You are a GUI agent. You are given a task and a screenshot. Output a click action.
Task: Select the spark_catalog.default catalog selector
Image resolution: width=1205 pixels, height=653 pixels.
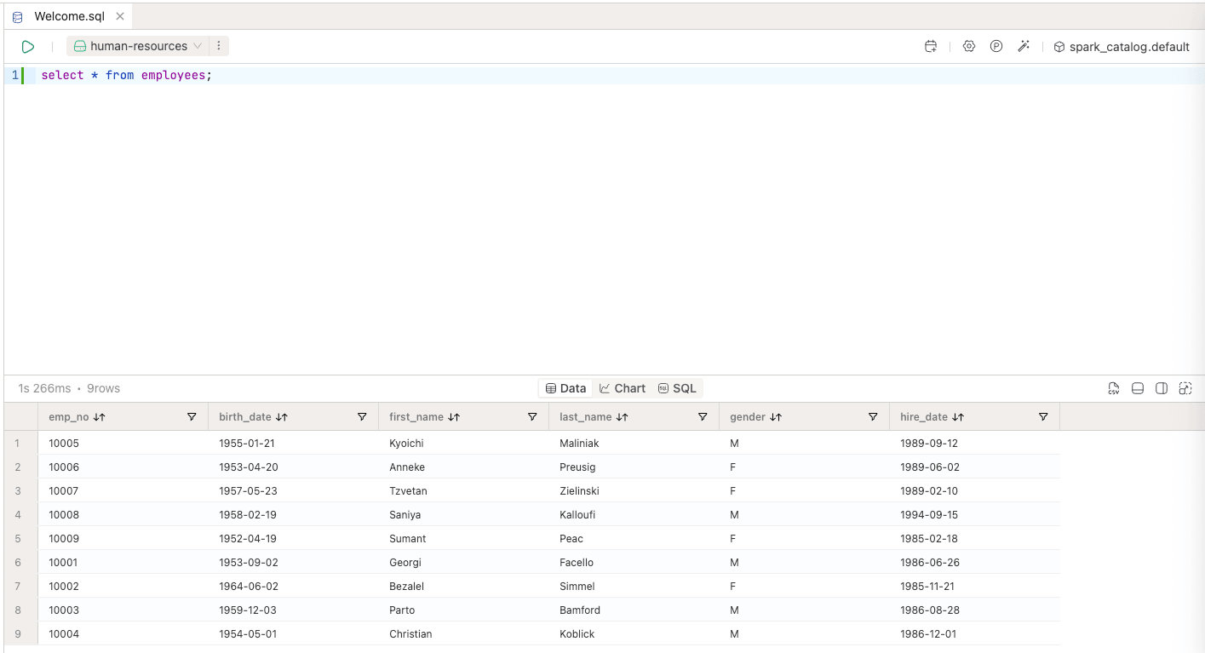(x=1122, y=47)
